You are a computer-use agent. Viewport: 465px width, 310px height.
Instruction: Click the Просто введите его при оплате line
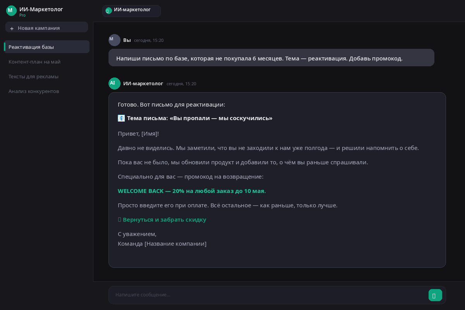(227, 205)
